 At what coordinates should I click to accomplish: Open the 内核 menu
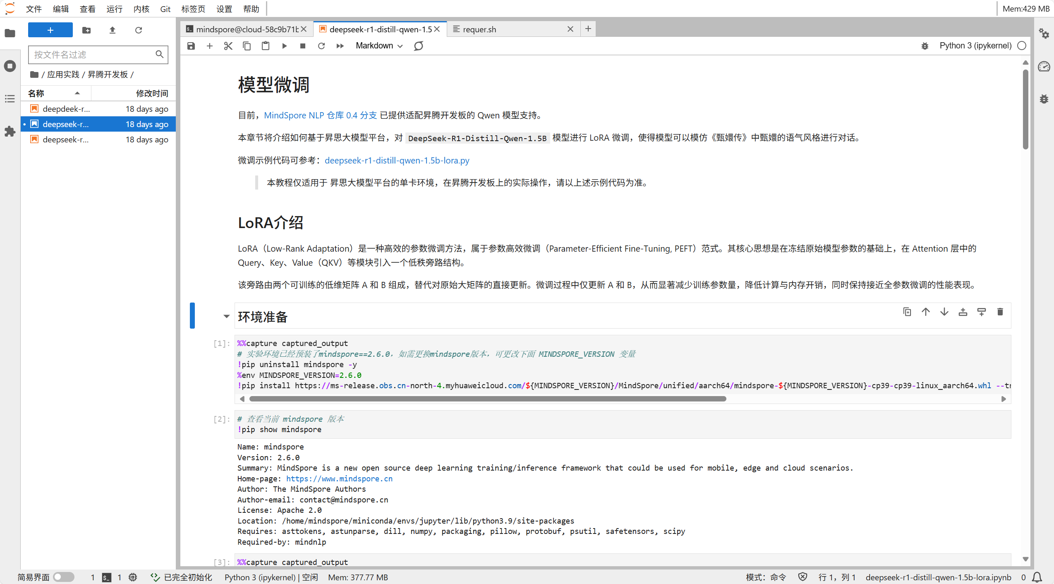[141, 9]
